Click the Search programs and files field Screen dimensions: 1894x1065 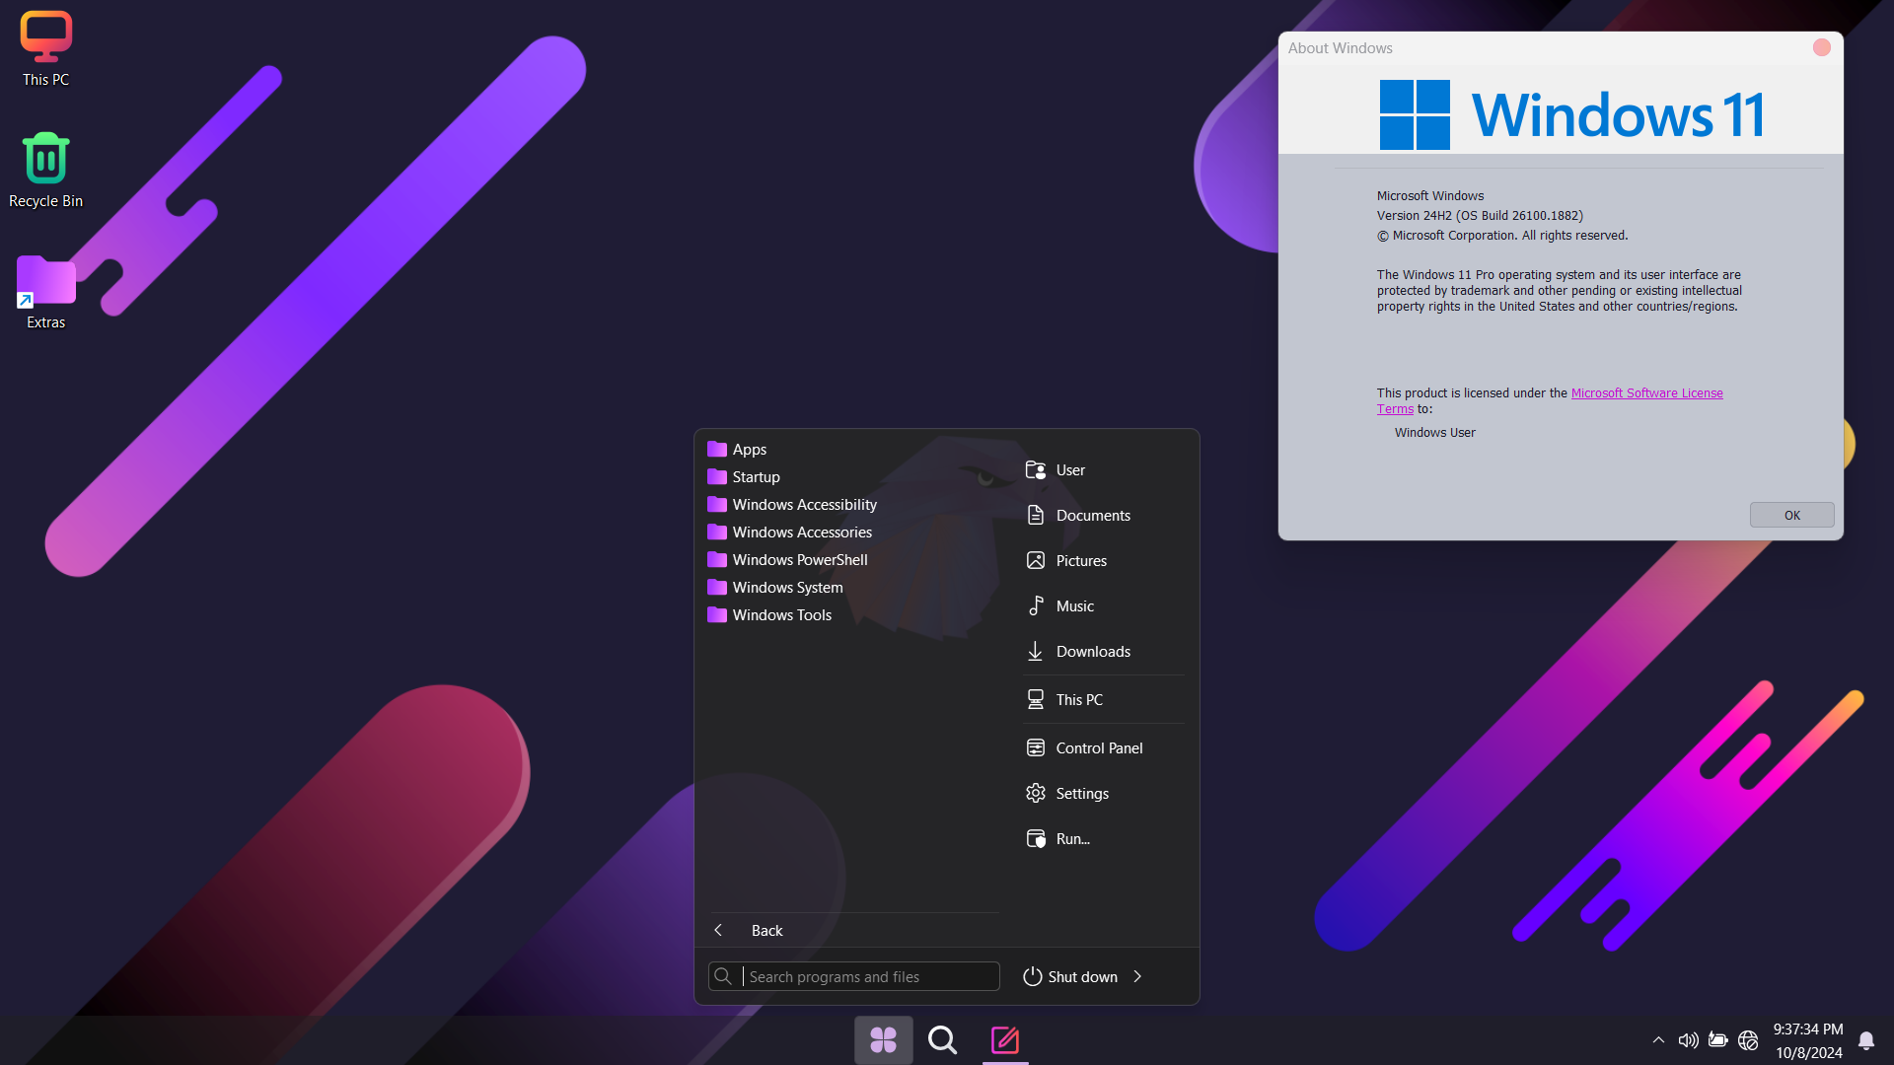click(854, 976)
